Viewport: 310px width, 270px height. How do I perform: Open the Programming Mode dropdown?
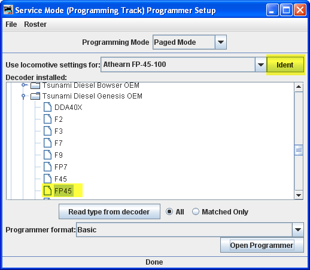click(x=221, y=42)
